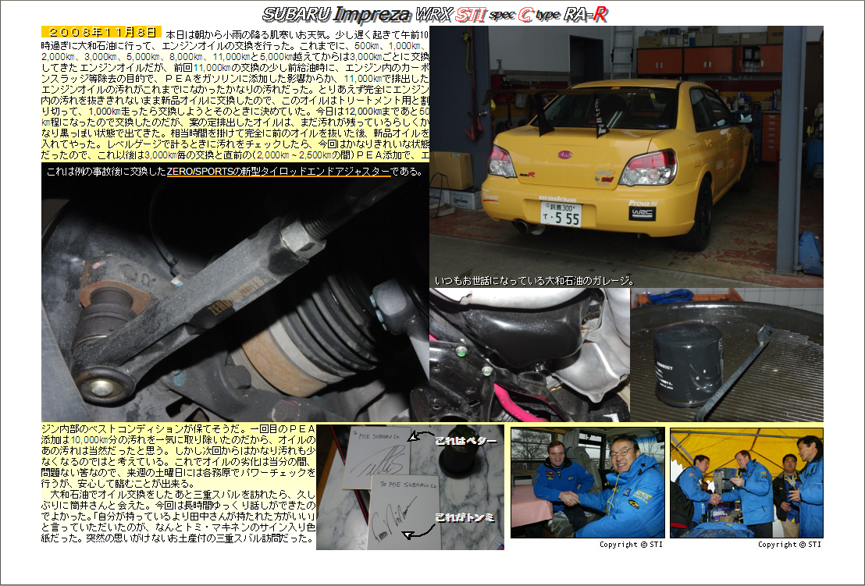Image resolution: width=865 pixels, height=586 pixels.
Task: Click the ZERO/SPORTS tie rod adjuster link
Action: coord(278,172)
